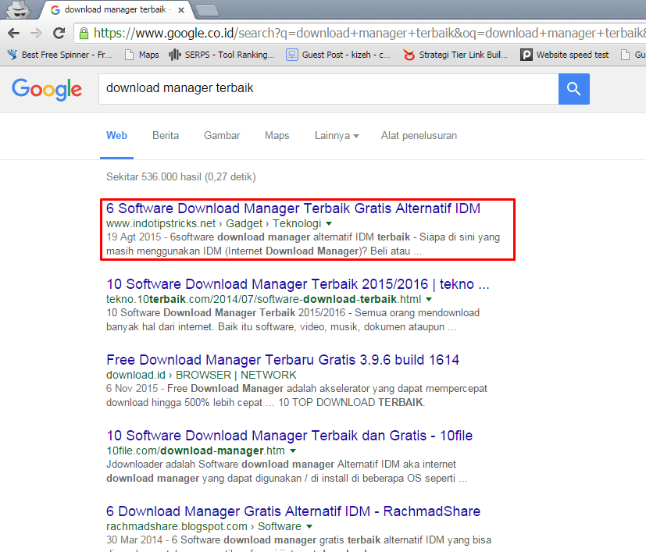Click the green padlock security icon
646x552 pixels.
click(84, 33)
